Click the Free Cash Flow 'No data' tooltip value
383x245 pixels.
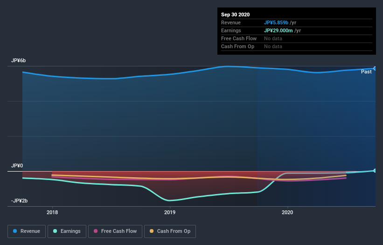point(273,38)
